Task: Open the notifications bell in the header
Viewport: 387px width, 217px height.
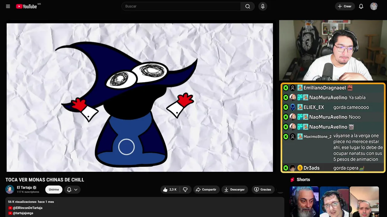Action: 361,6
